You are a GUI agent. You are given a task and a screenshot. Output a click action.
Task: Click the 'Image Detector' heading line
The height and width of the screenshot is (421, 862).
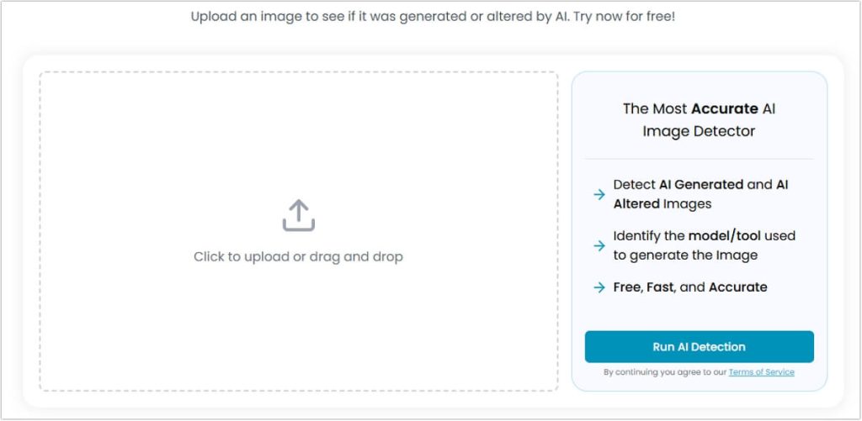pos(699,131)
